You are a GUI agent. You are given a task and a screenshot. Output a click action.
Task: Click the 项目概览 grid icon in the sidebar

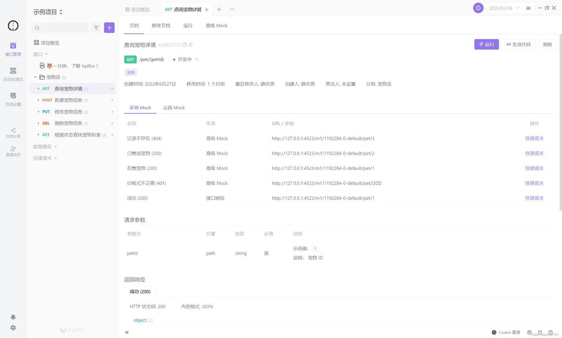37,43
